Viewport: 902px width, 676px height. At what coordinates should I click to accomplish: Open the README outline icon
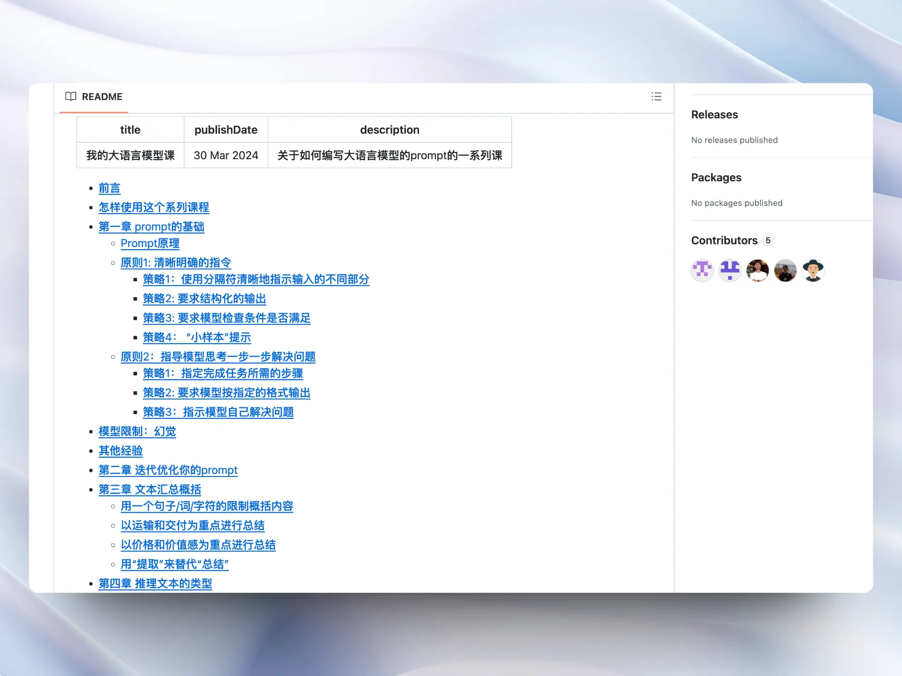tap(656, 96)
